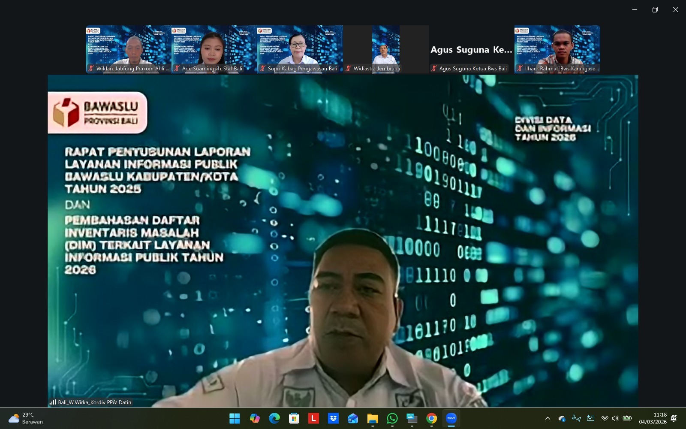686x429 pixels.
Task: Open weather panel via 29°C Berawan widget
Action: pyautogui.click(x=26, y=418)
